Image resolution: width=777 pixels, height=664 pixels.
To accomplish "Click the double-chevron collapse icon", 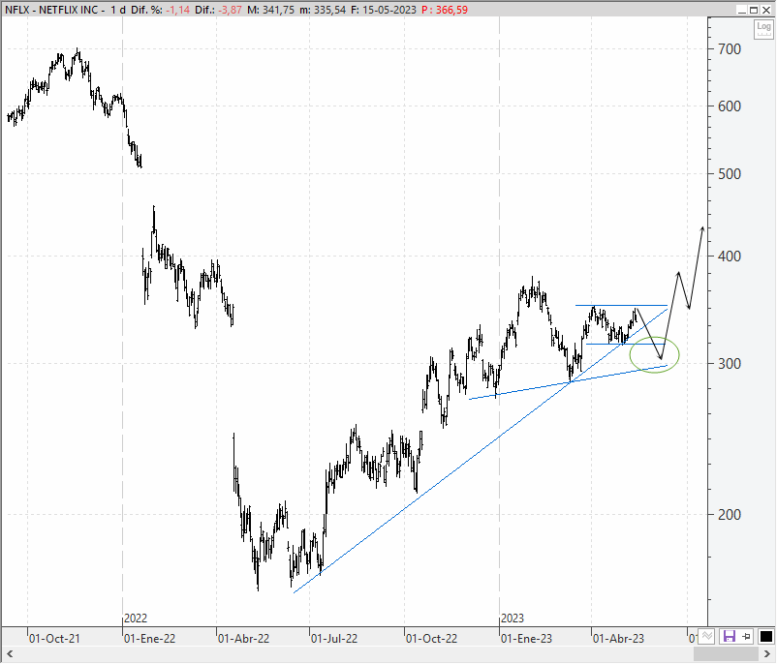I will 706,636.
